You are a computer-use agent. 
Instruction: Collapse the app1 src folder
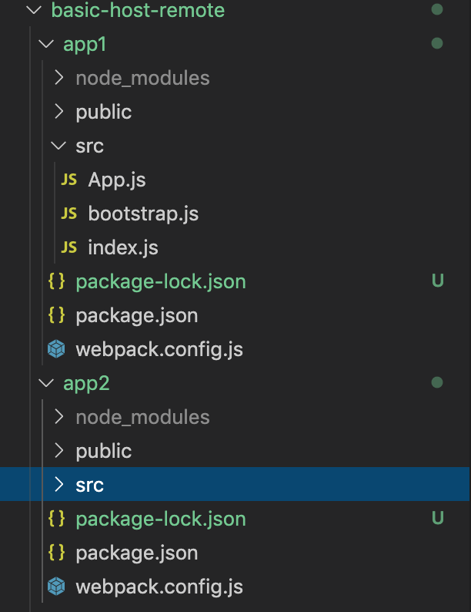(58, 146)
